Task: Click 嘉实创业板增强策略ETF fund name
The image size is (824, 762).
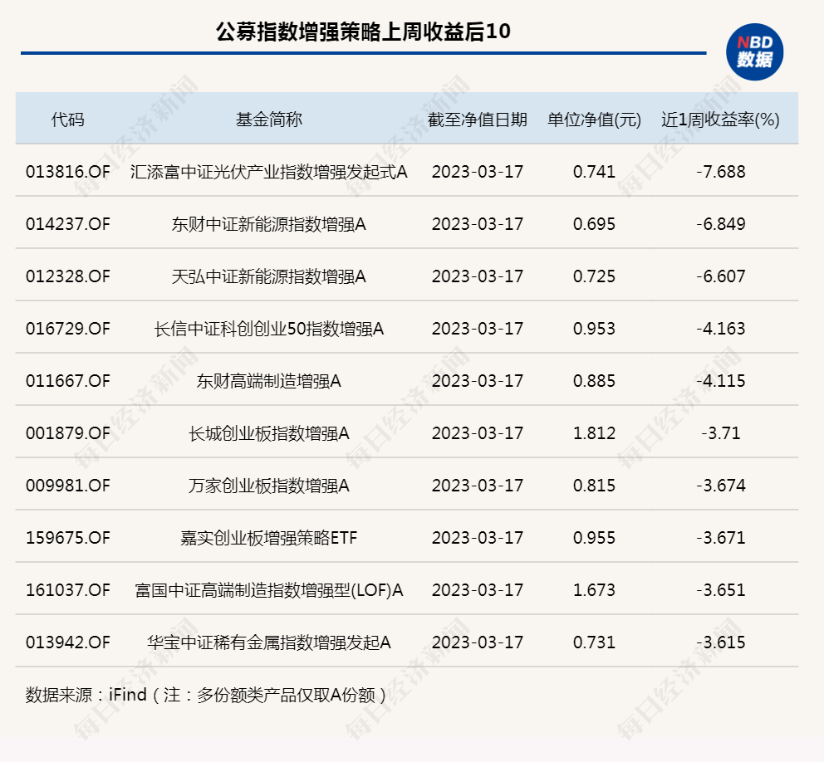Action: 271,538
